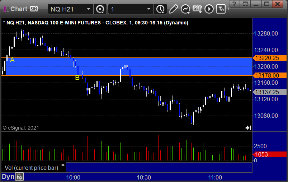Select the 13178.00 orange price marker

270,75
